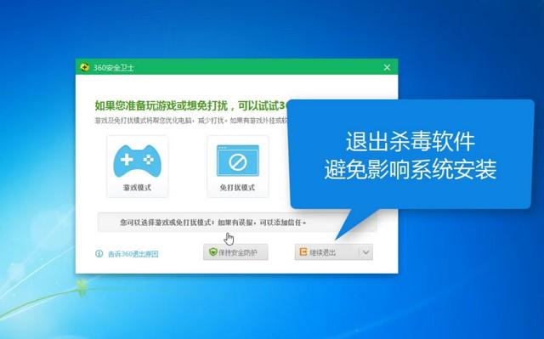Click the 360安全卫士 logo in title bar

(x=84, y=67)
